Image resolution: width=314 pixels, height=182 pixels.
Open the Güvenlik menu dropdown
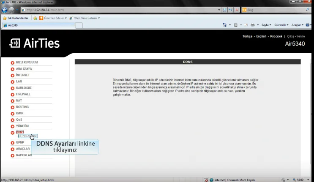[281, 25]
